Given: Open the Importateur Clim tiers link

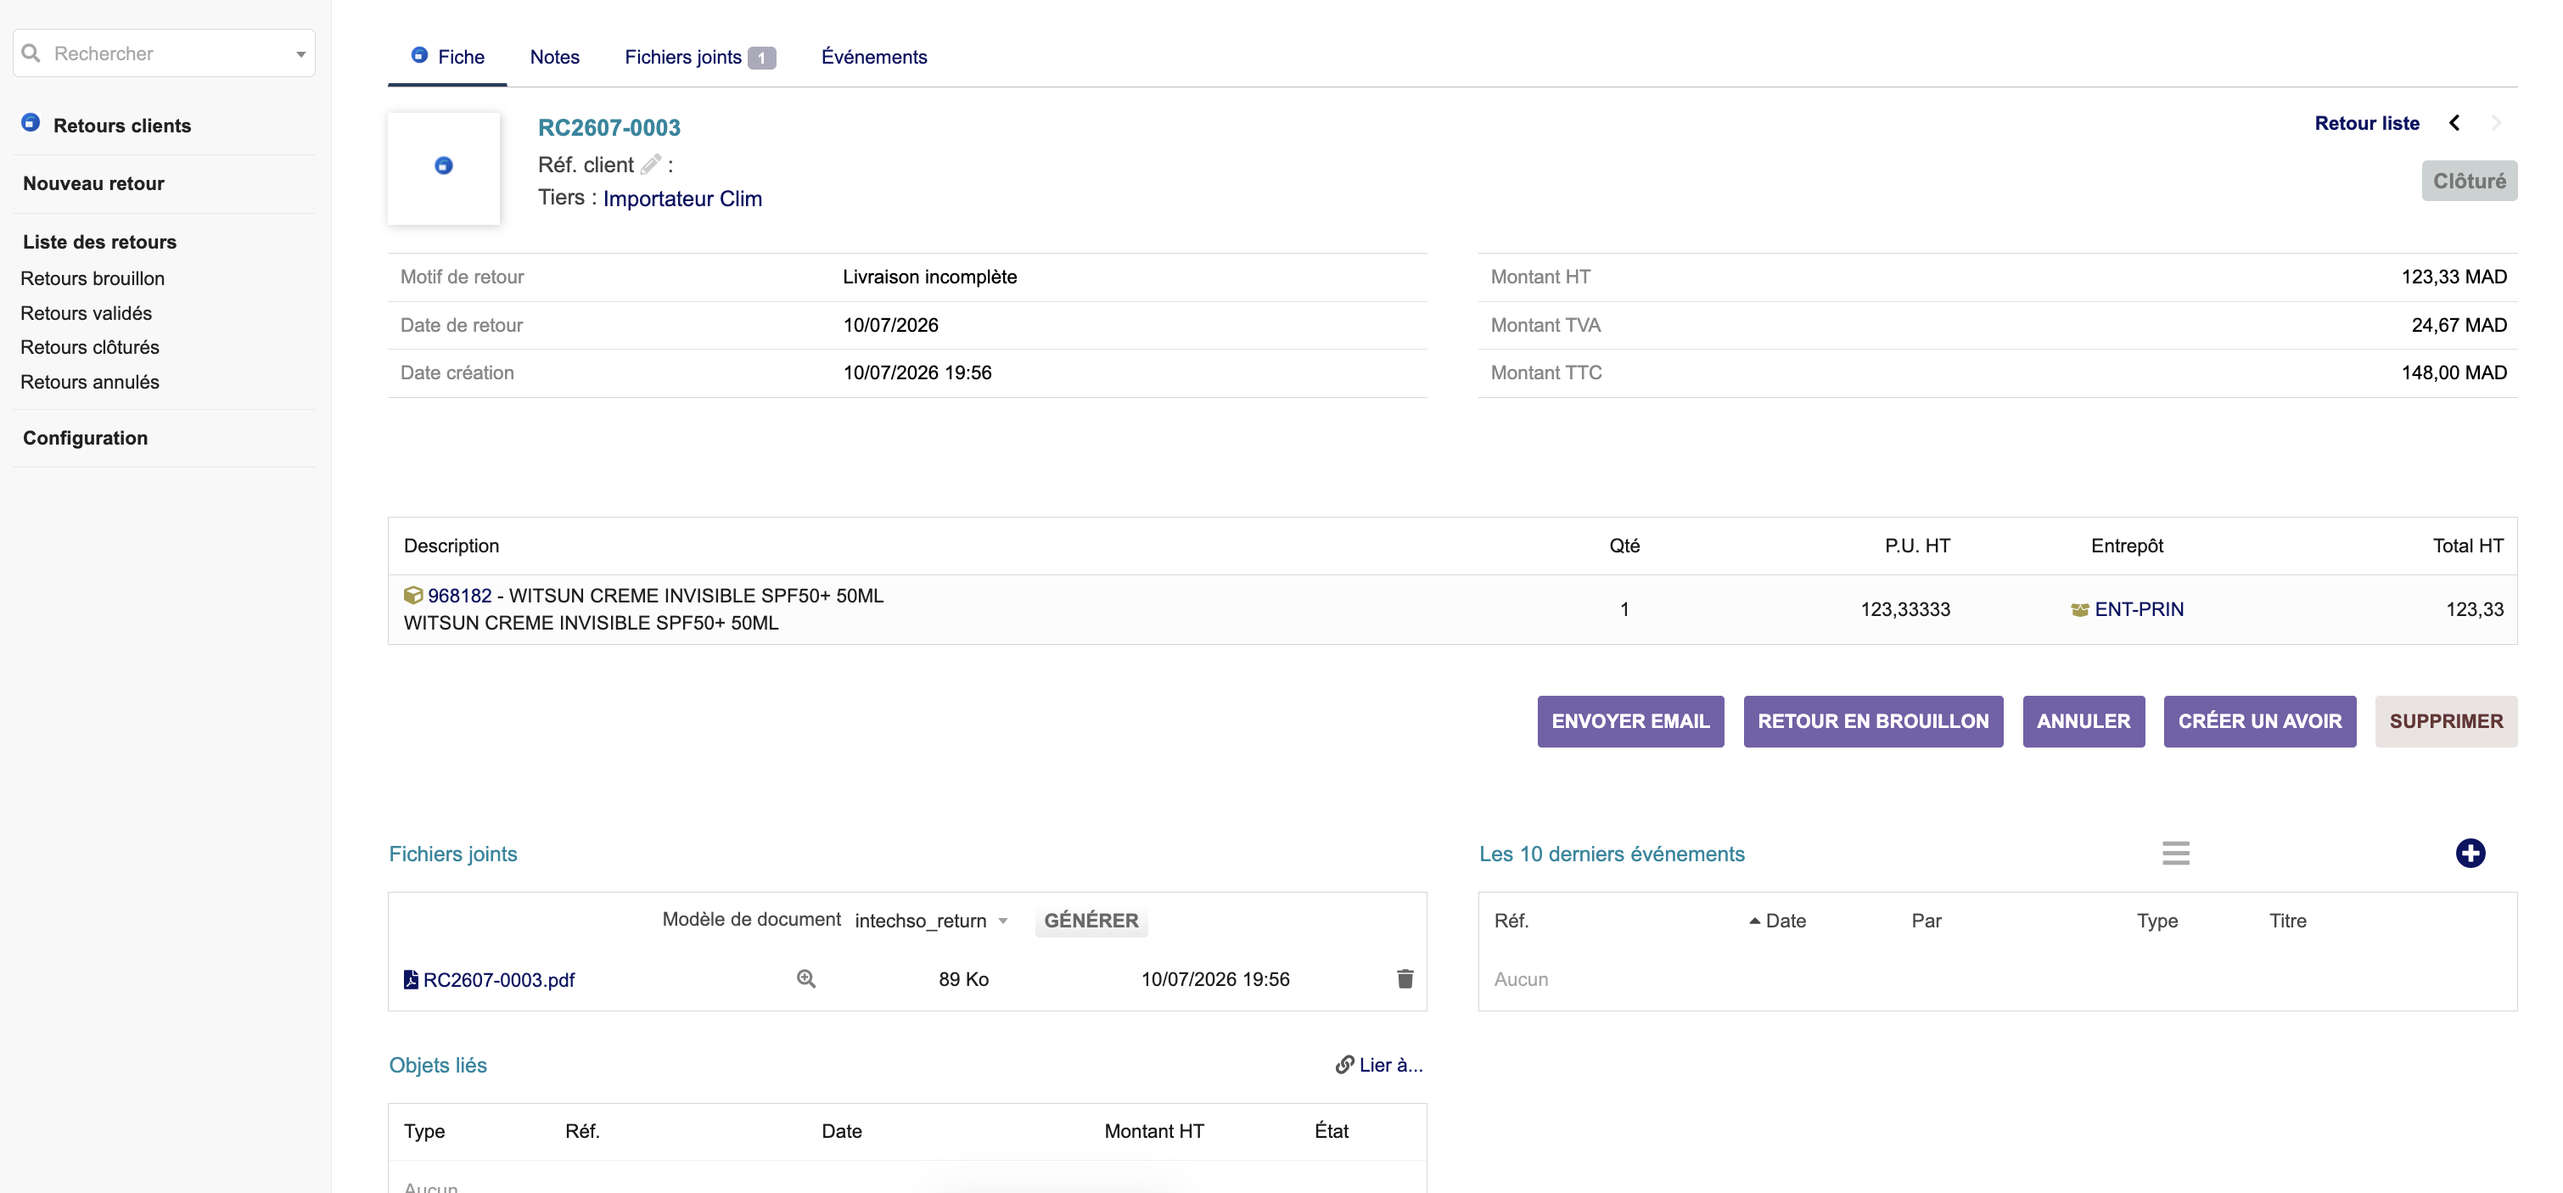Looking at the screenshot, I should (682, 198).
